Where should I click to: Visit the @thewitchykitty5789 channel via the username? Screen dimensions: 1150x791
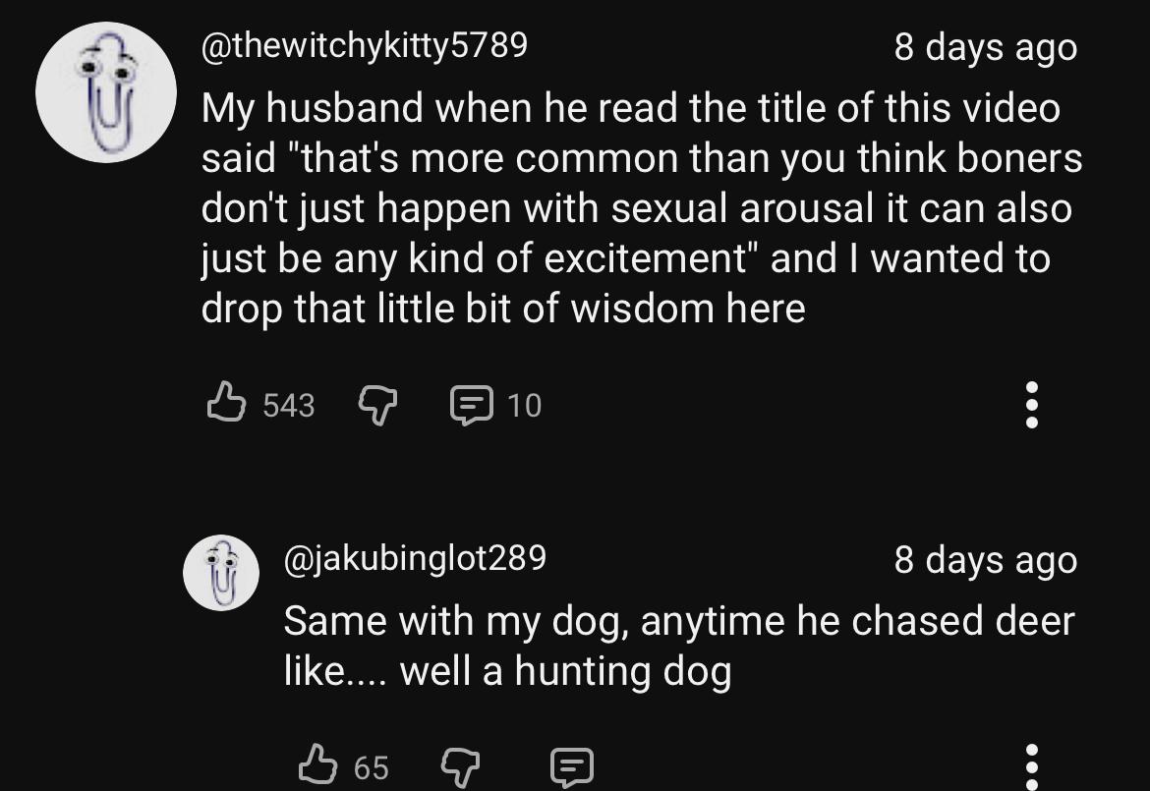(x=365, y=45)
